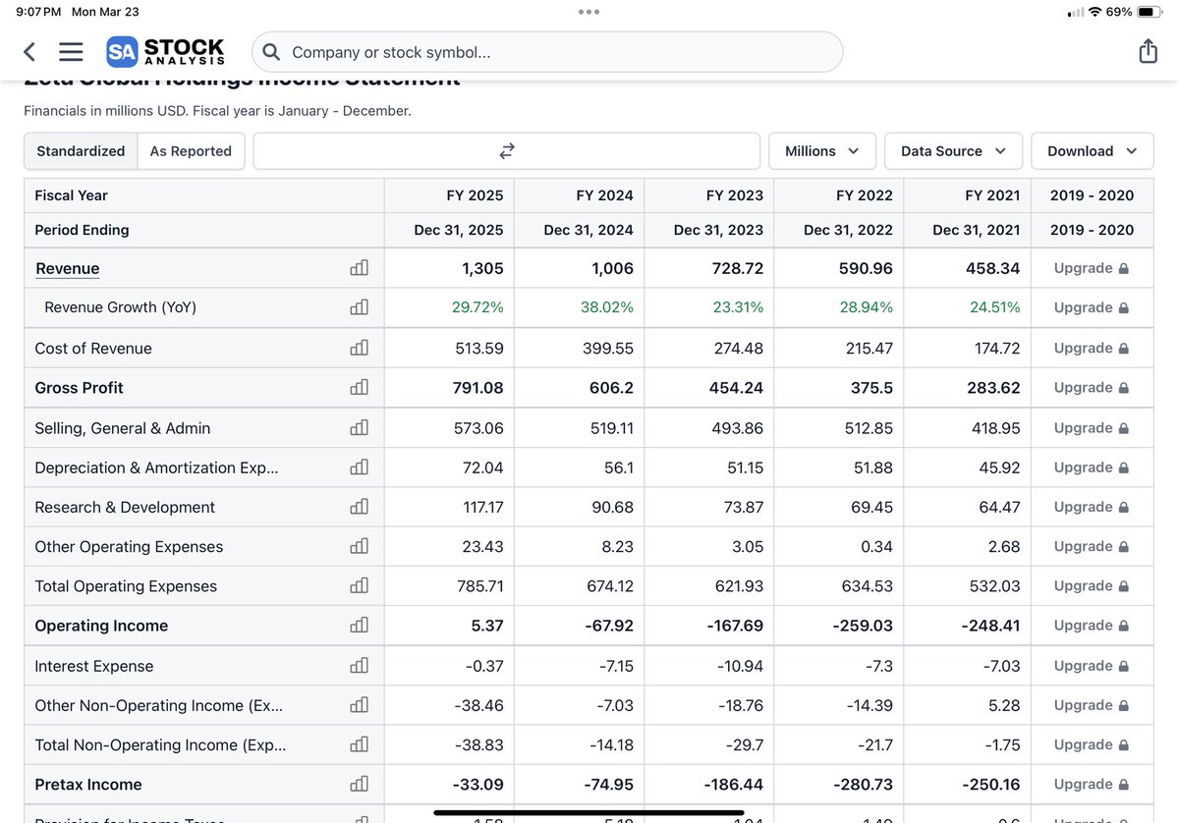This screenshot has width=1178, height=823.
Task: Tap Upgrade in the Revenue row
Action: (x=1091, y=268)
